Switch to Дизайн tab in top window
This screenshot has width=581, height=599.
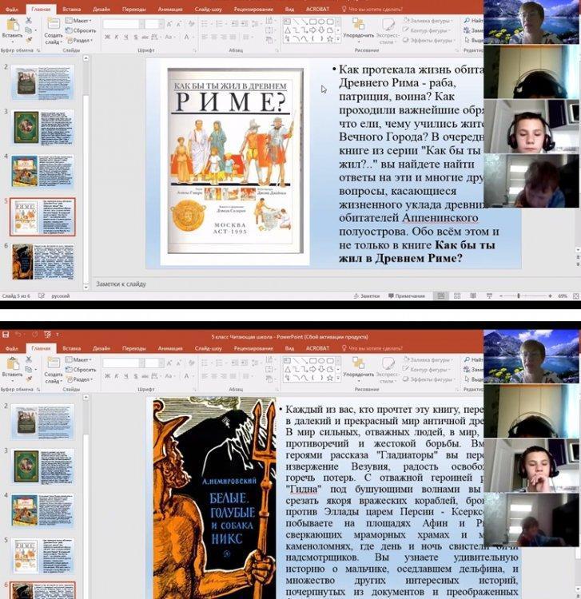tap(101, 9)
